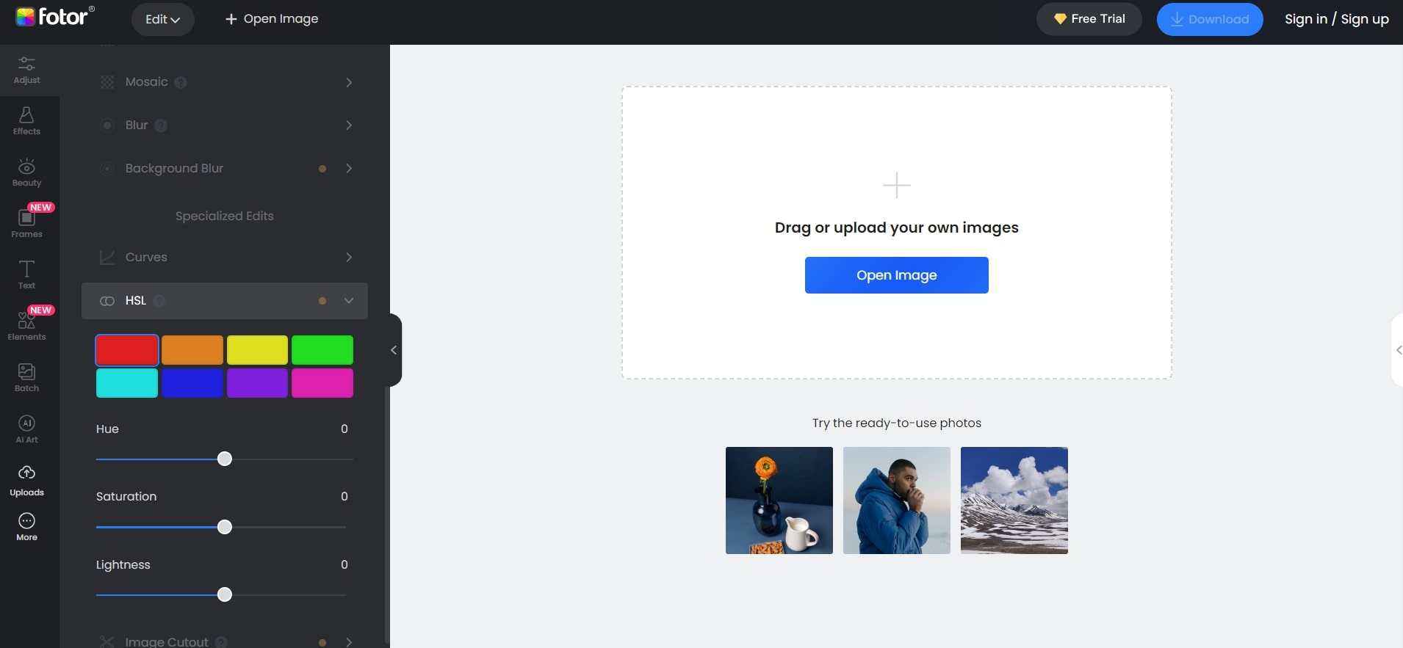Click Sign in / Sign up link

(1336, 19)
